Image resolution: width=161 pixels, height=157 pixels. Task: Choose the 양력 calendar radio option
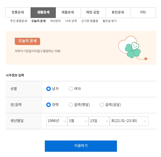[49, 105]
